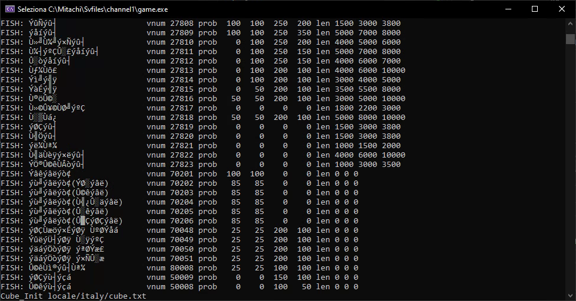Maximize the game.exe console window
The height and width of the screenshot is (301, 576).
pyautogui.click(x=535, y=9)
